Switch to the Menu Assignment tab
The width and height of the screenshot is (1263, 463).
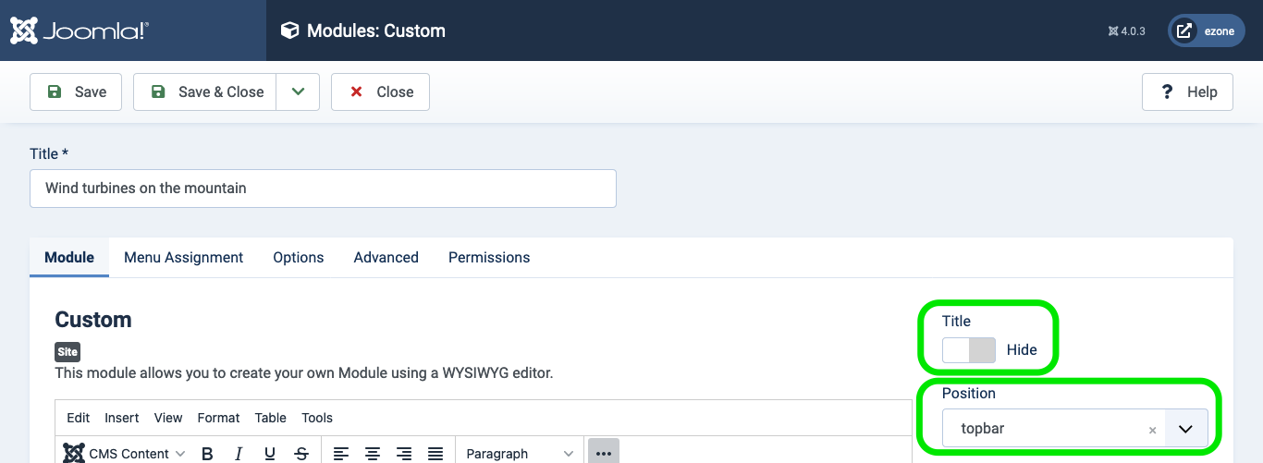[183, 257]
